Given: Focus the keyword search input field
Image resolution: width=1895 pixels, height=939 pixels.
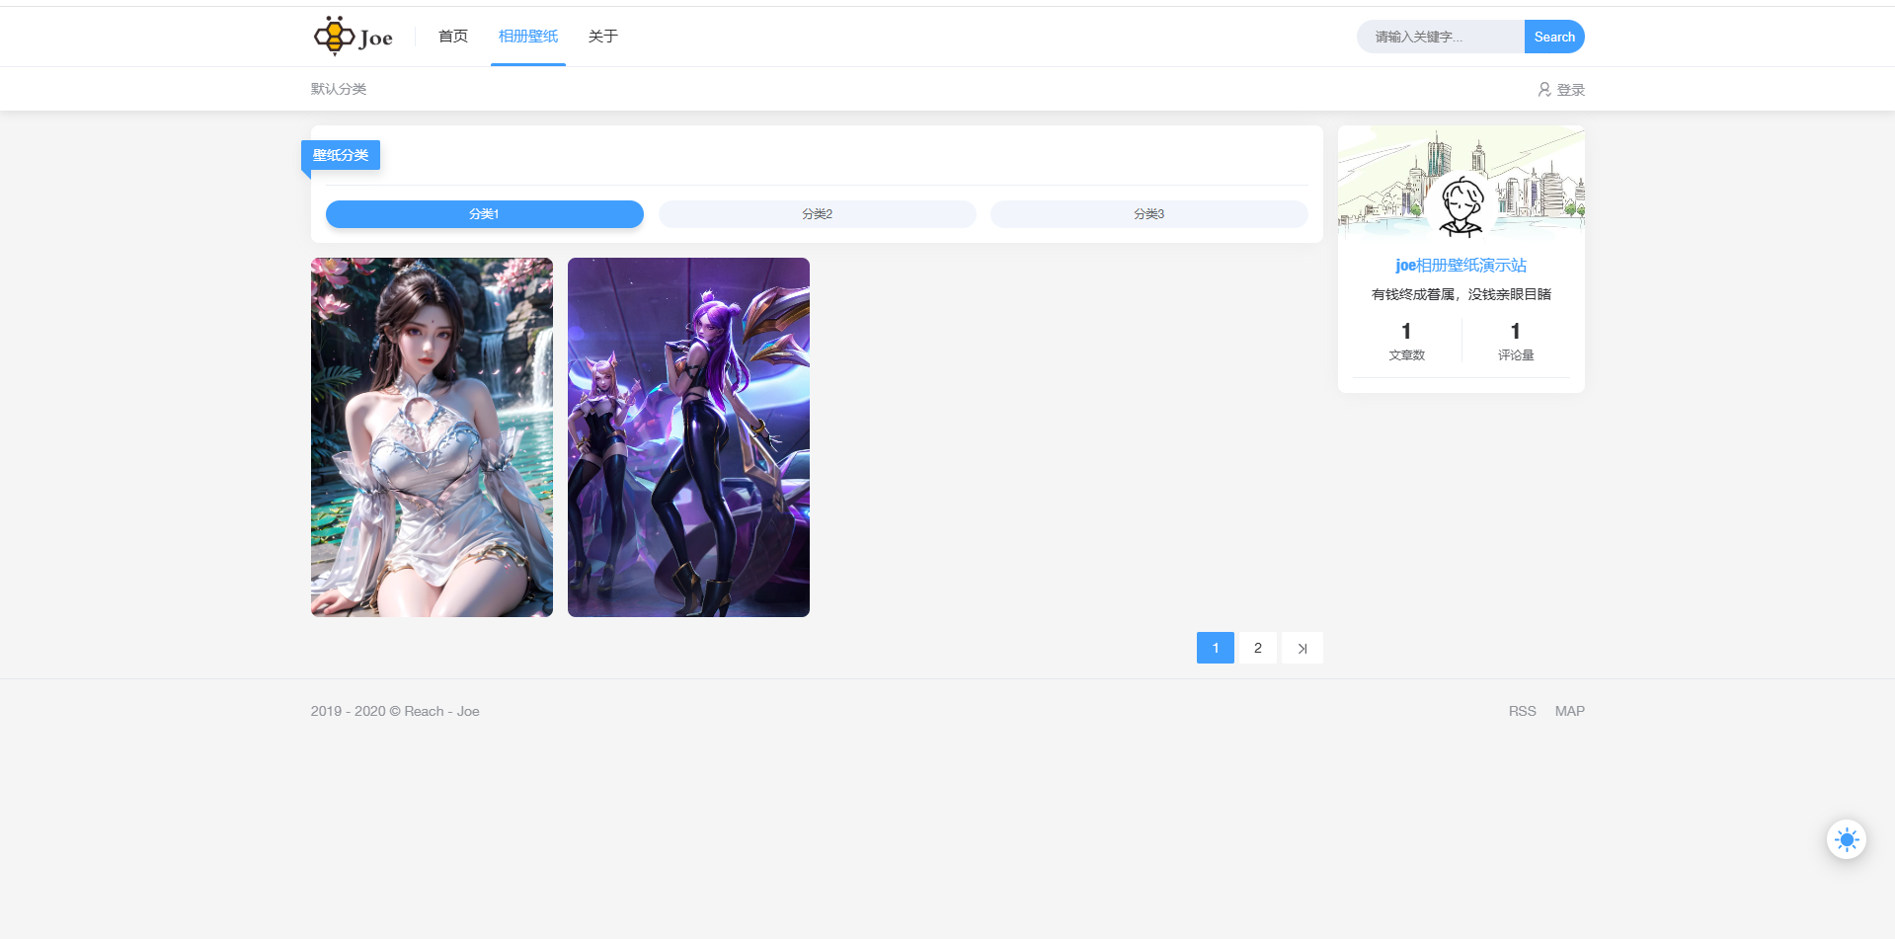Looking at the screenshot, I should point(1440,37).
